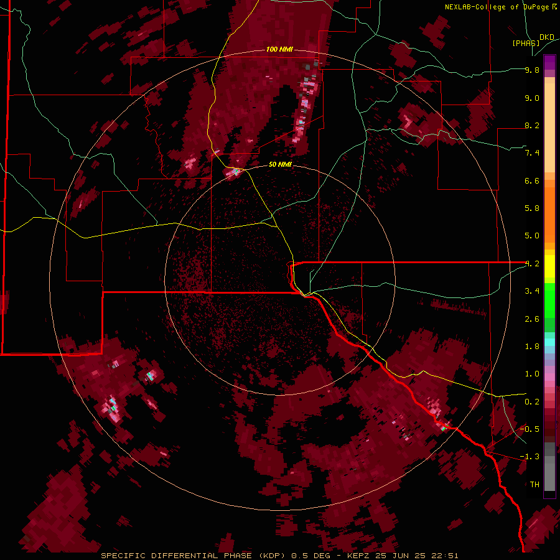Click the DKD [PHAS] units label
Viewport: 560px width, 560px height.
533,40
